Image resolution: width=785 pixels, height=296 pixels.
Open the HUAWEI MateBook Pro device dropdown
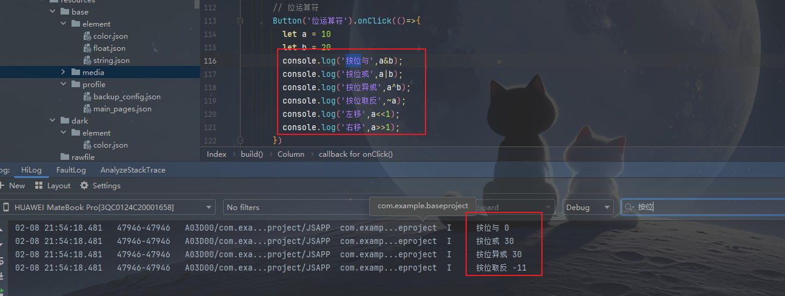[x=108, y=207]
